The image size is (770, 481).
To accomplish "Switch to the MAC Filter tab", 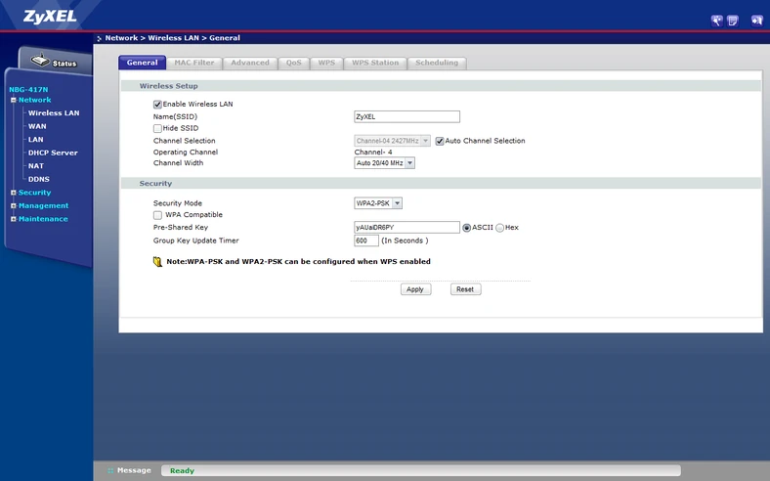I will point(194,63).
